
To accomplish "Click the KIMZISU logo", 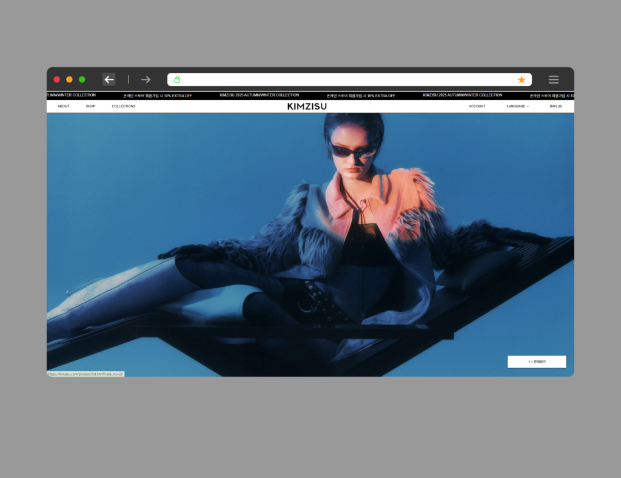I will (x=307, y=107).
